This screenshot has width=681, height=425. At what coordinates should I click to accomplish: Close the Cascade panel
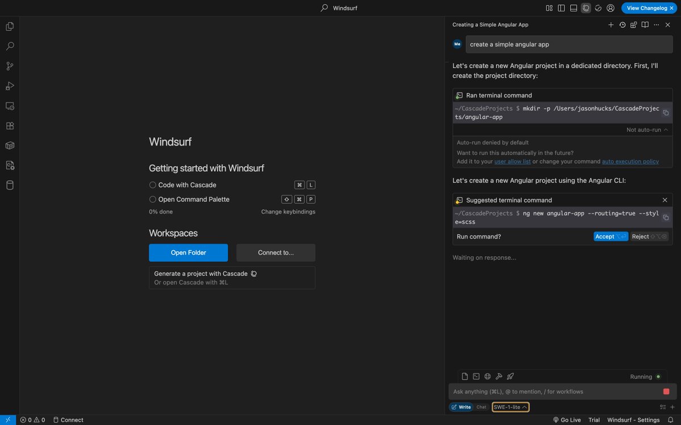(668, 25)
